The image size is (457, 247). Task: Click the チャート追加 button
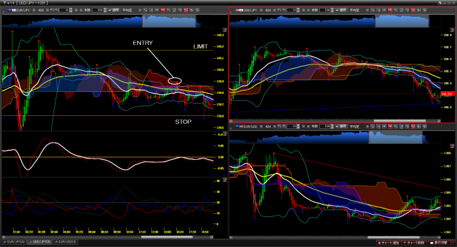(388, 242)
